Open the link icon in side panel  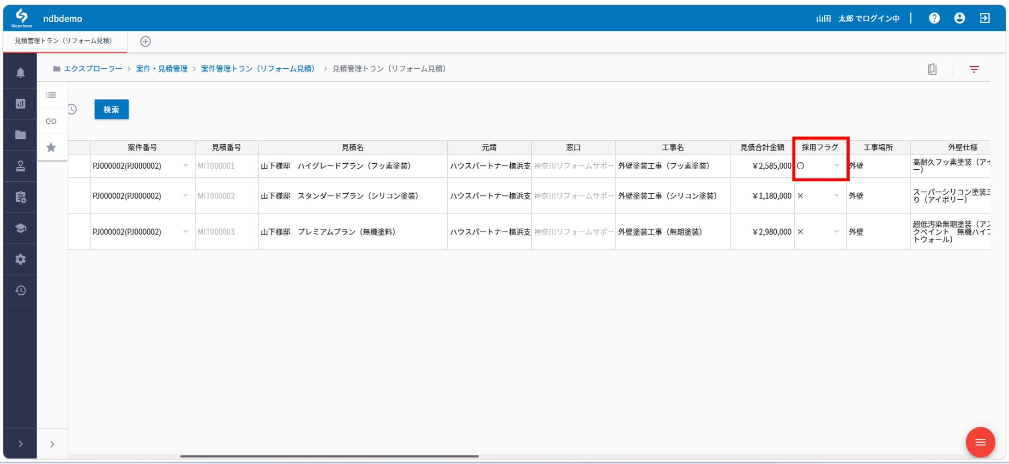pyautogui.click(x=51, y=121)
